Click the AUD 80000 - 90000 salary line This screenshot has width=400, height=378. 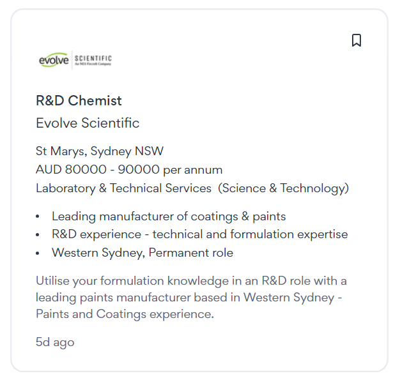[129, 170]
